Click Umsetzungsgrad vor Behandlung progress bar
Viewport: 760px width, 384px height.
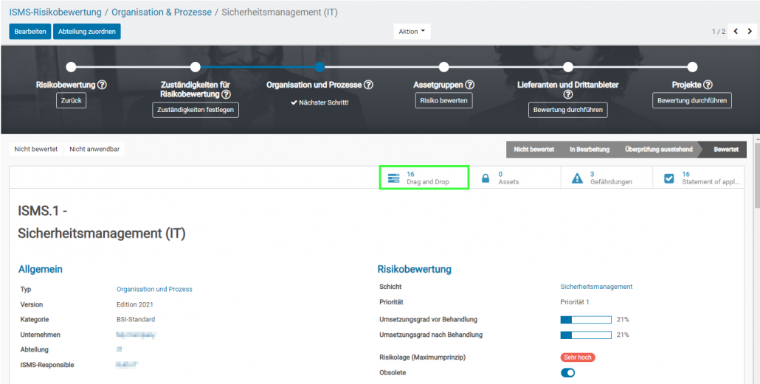(586, 320)
